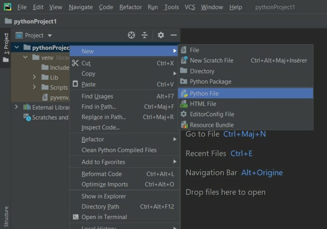Click the File icon in New submenu
327x229 pixels.
click(x=184, y=50)
